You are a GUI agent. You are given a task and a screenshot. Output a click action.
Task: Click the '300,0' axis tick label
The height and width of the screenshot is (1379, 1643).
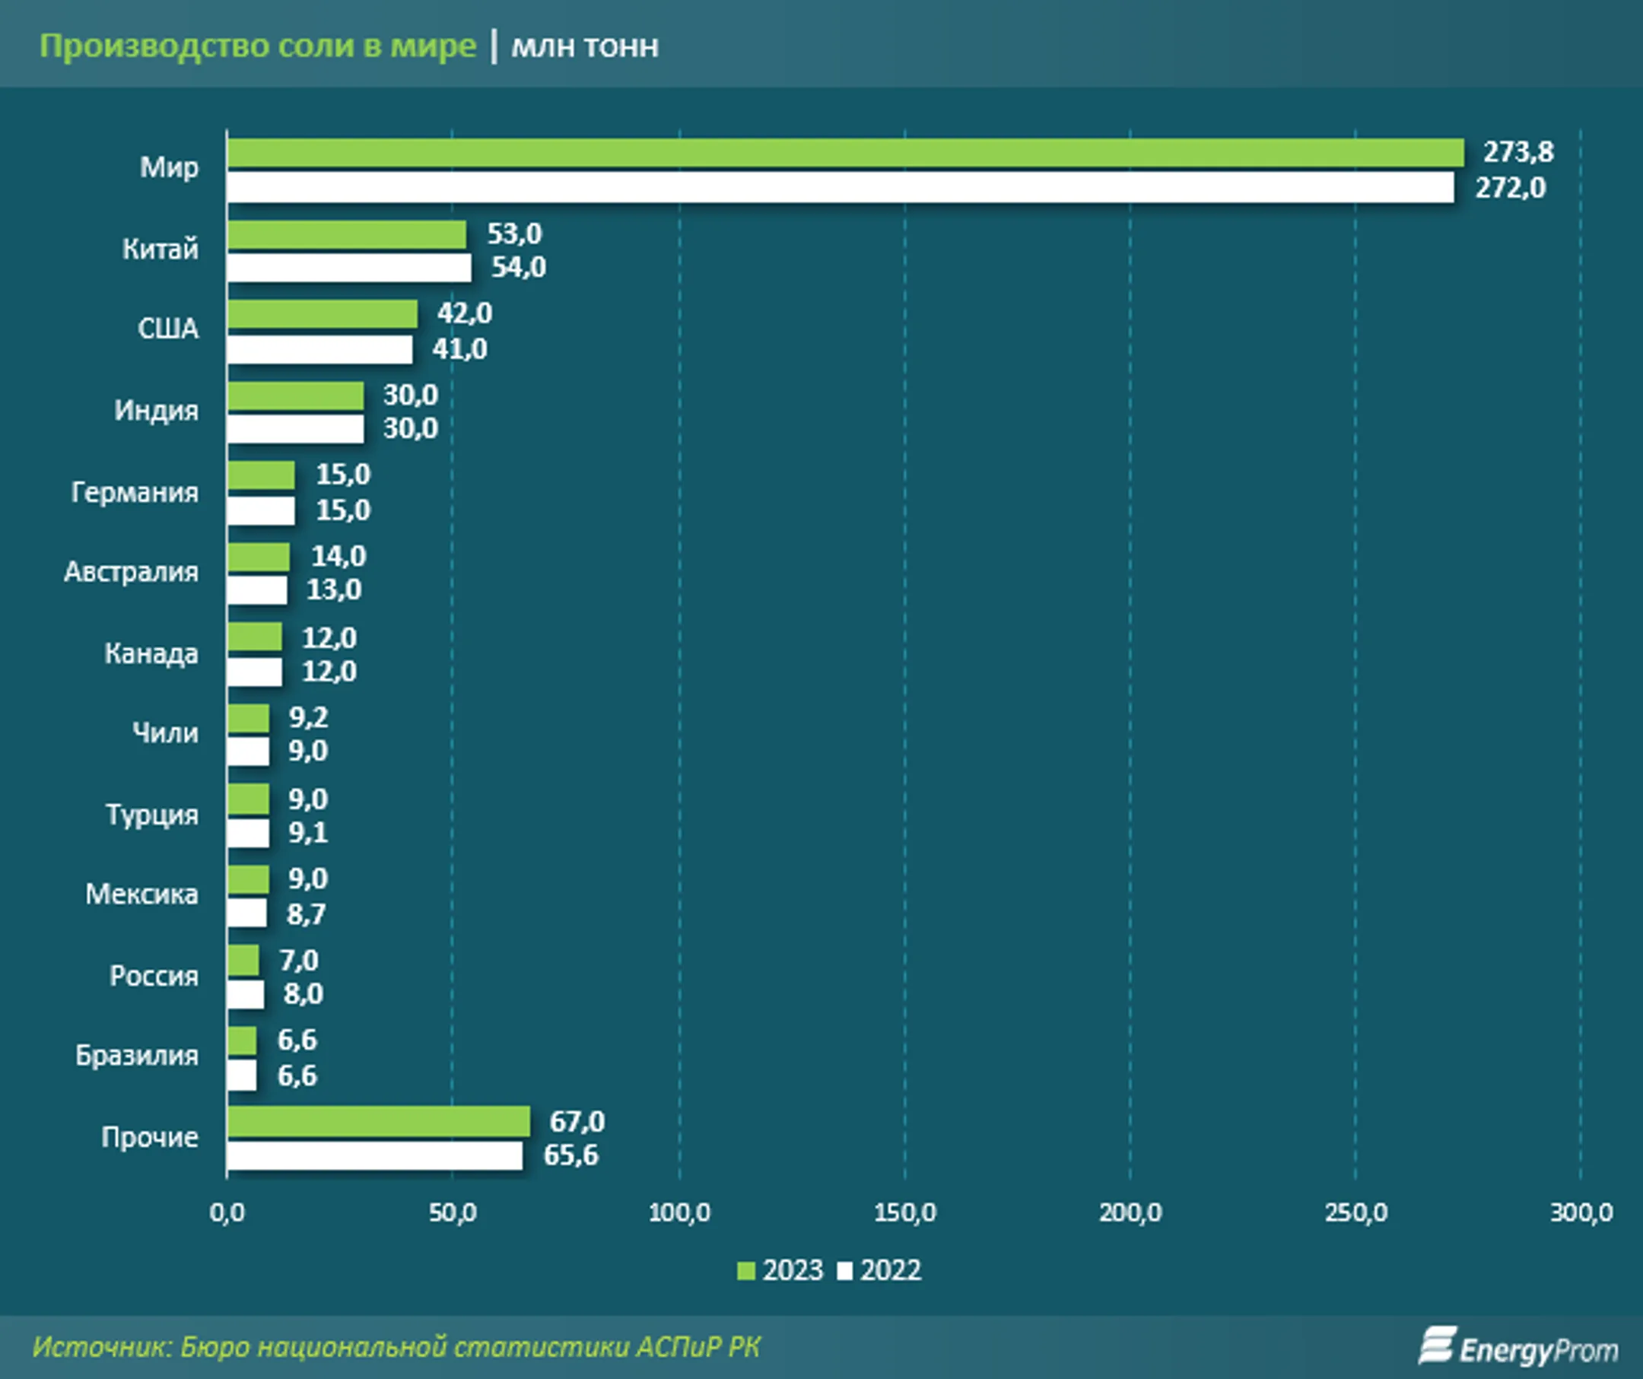(x=1581, y=1212)
